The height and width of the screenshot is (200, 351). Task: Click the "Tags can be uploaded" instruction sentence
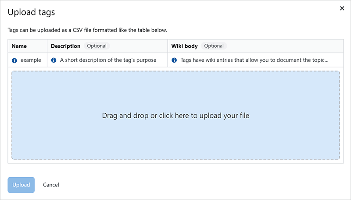pyautogui.click(x=88, y=30)
